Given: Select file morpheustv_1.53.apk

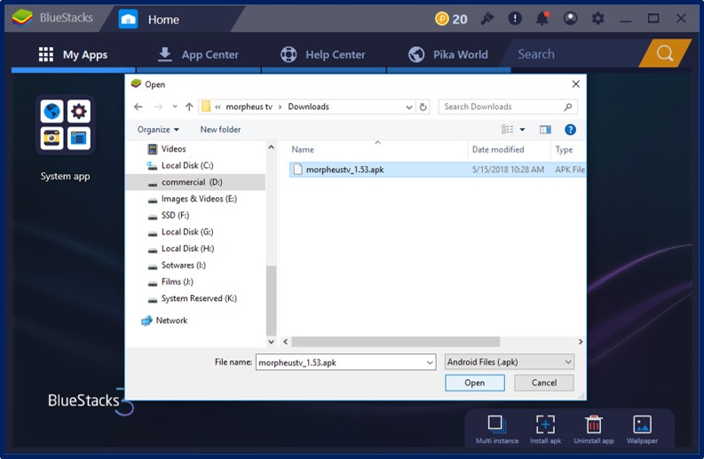Looking at the screenshot, I should [x=438, y=170].
